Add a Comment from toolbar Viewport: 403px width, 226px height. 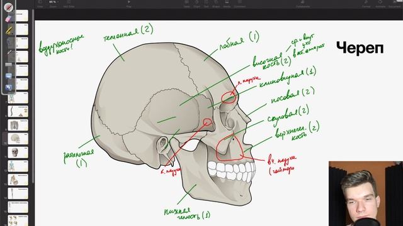(239, 4)
